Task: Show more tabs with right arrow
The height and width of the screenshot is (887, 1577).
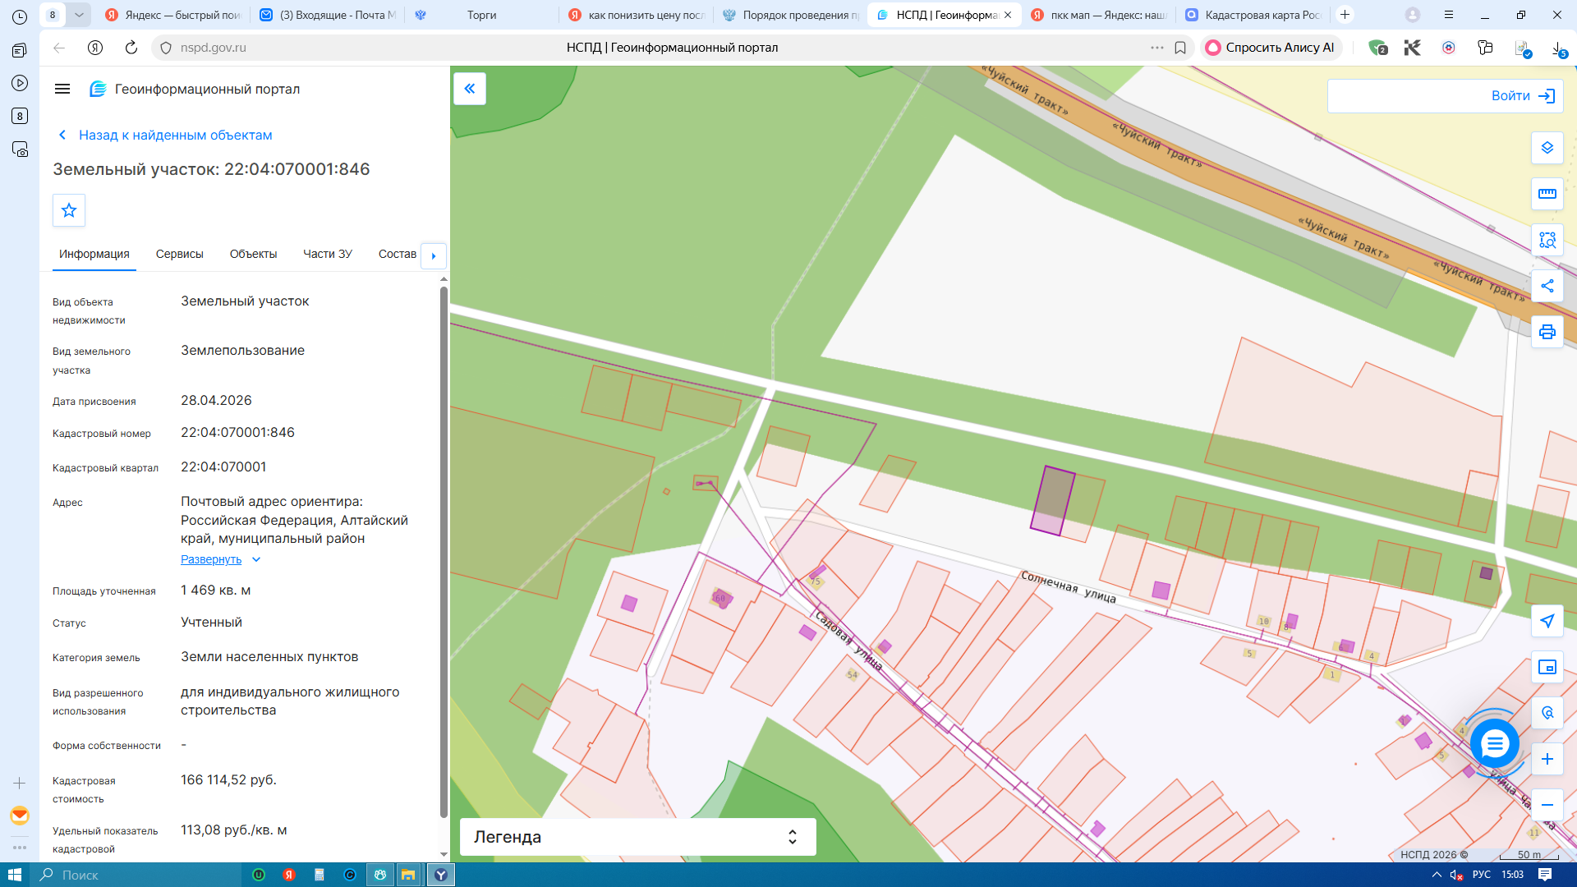Action: tap(434, 255)
